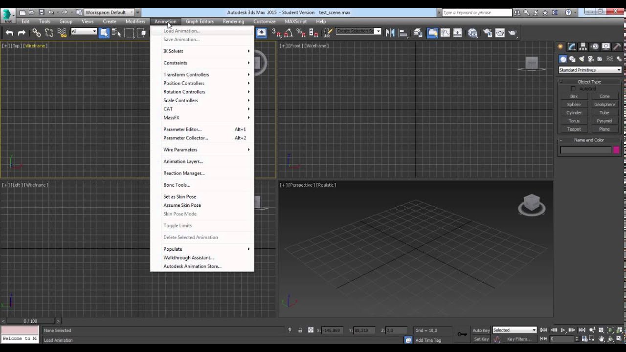Expand the IK Solvers submenu

pyautogui.click(x=202, y=51)
